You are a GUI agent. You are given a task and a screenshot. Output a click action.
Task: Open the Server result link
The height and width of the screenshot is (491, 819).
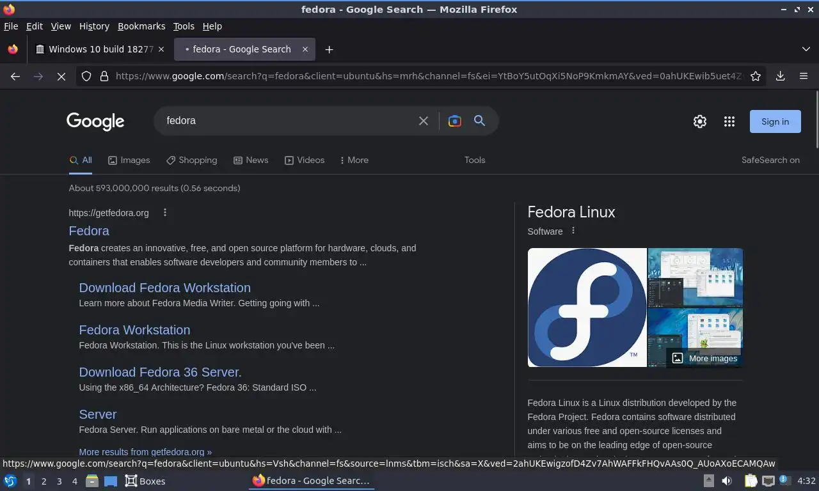click(97, 414)
